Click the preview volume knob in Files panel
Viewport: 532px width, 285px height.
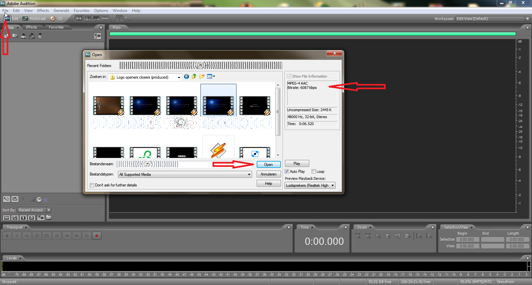[x=39, y=199]
